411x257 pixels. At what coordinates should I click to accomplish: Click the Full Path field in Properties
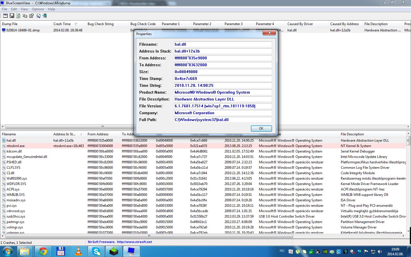(223, 120)
